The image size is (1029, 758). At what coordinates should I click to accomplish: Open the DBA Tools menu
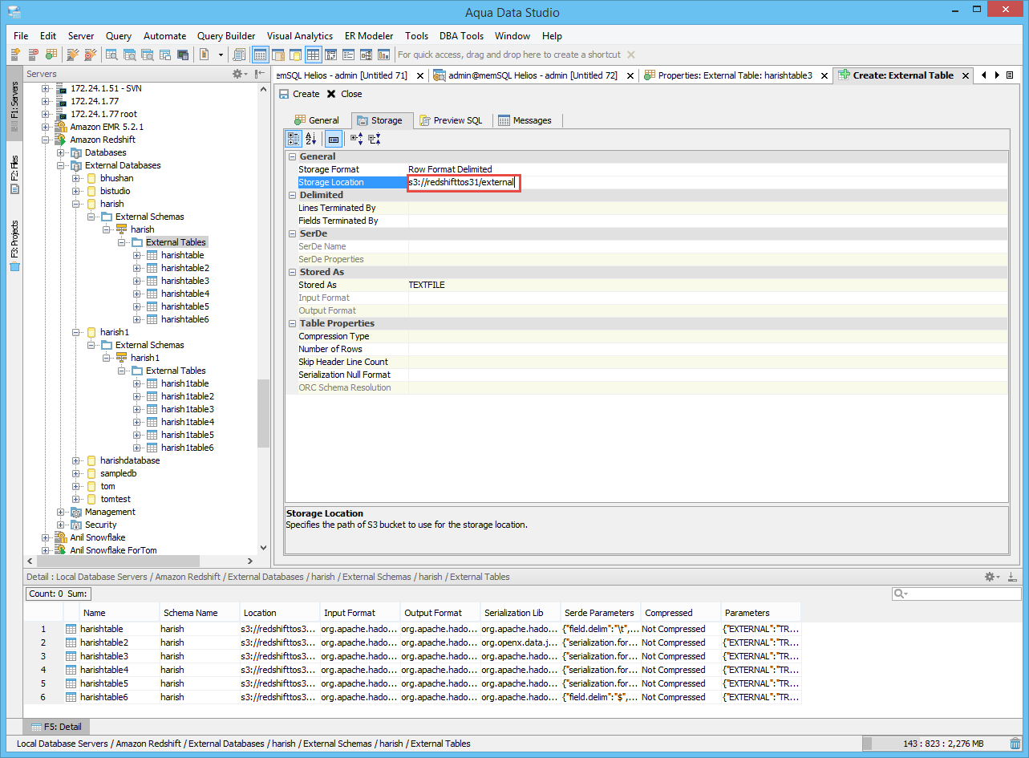click(x=461, y=36)
